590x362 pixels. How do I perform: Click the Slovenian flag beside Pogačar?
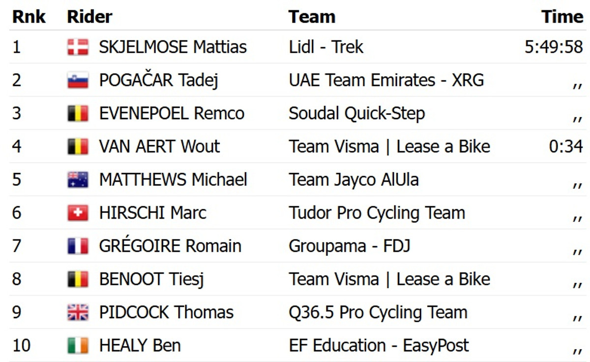pyautogui.click(x=78, y=80)
